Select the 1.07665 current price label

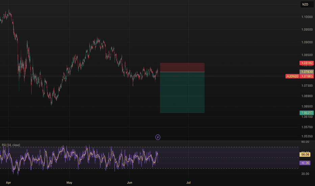pos(307,76)
